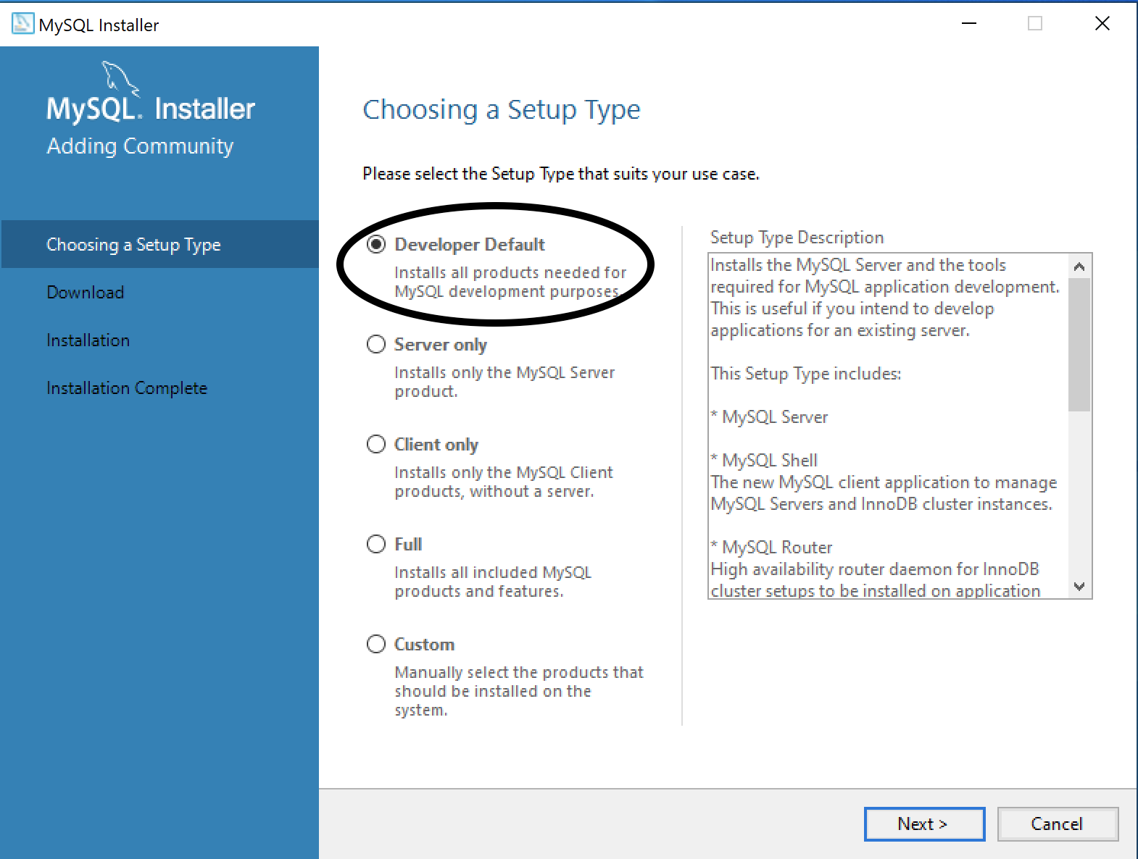Choose the Custom setup radio button
This screenshot has width=1138, height=859.
[x=376, y=644]
